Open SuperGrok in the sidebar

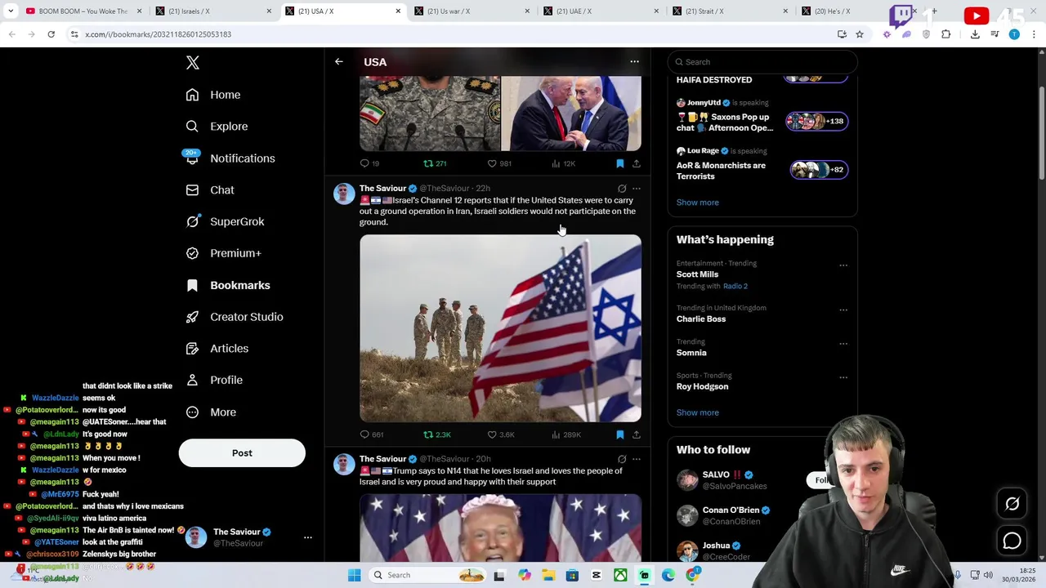pyautogui.click(x=225, y=221)
